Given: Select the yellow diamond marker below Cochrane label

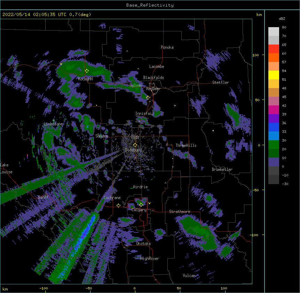Looking at the screenshot, I should pyautogui.click(x=118, y=205).
